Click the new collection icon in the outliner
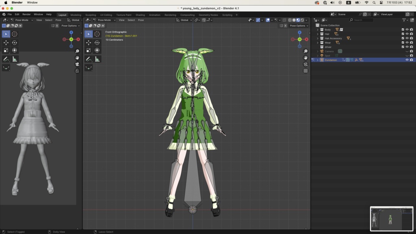This screenshot has height=234, width=416. 412,20
